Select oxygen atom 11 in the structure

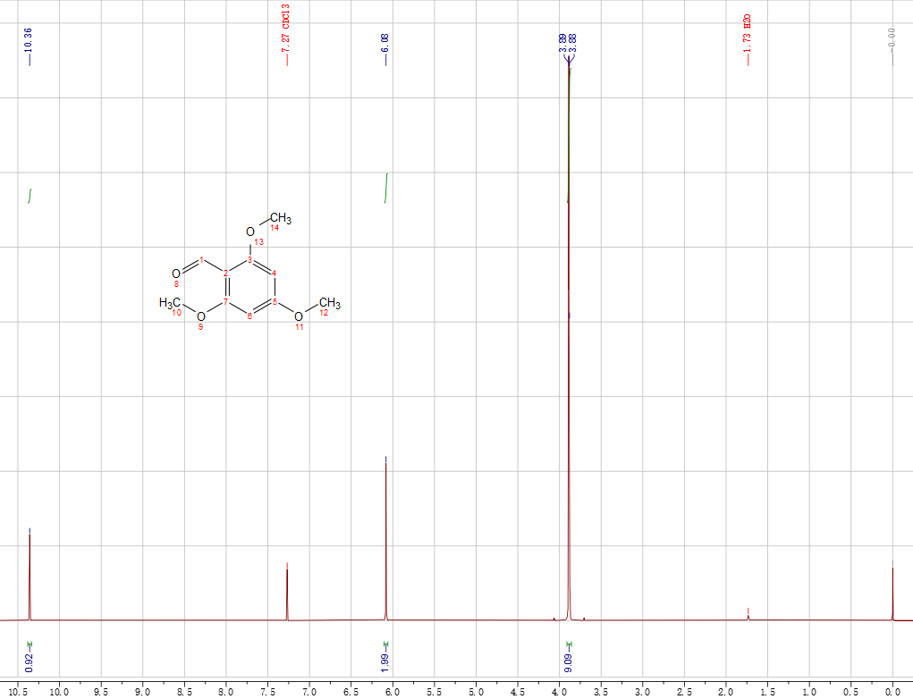point(299,316)
